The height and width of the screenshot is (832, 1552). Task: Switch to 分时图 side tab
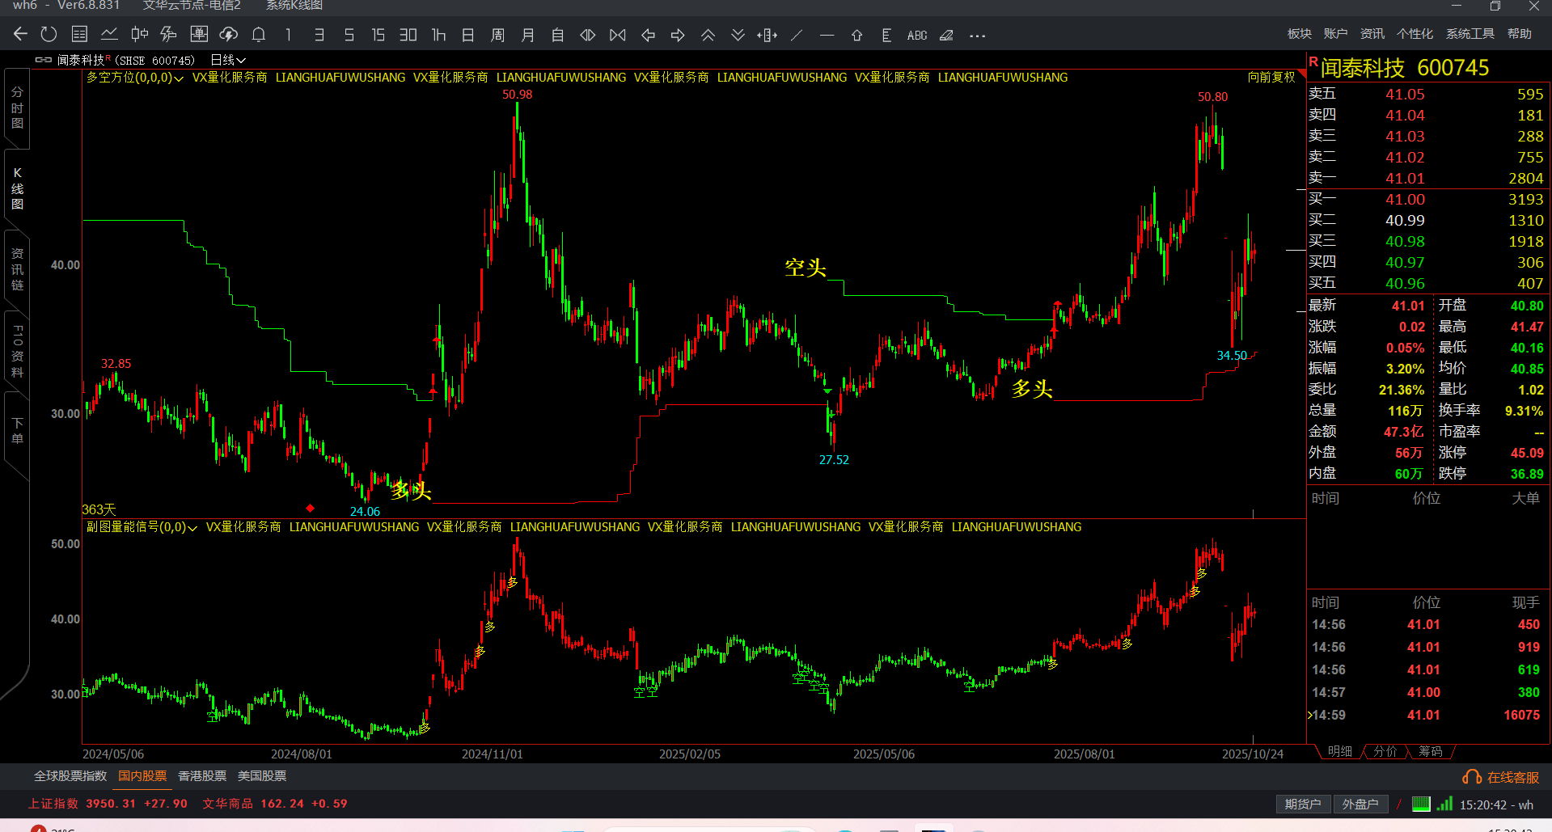coord(17,108)
